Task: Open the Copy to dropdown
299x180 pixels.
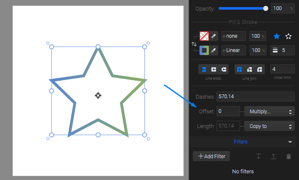Action: click(270, 126)
